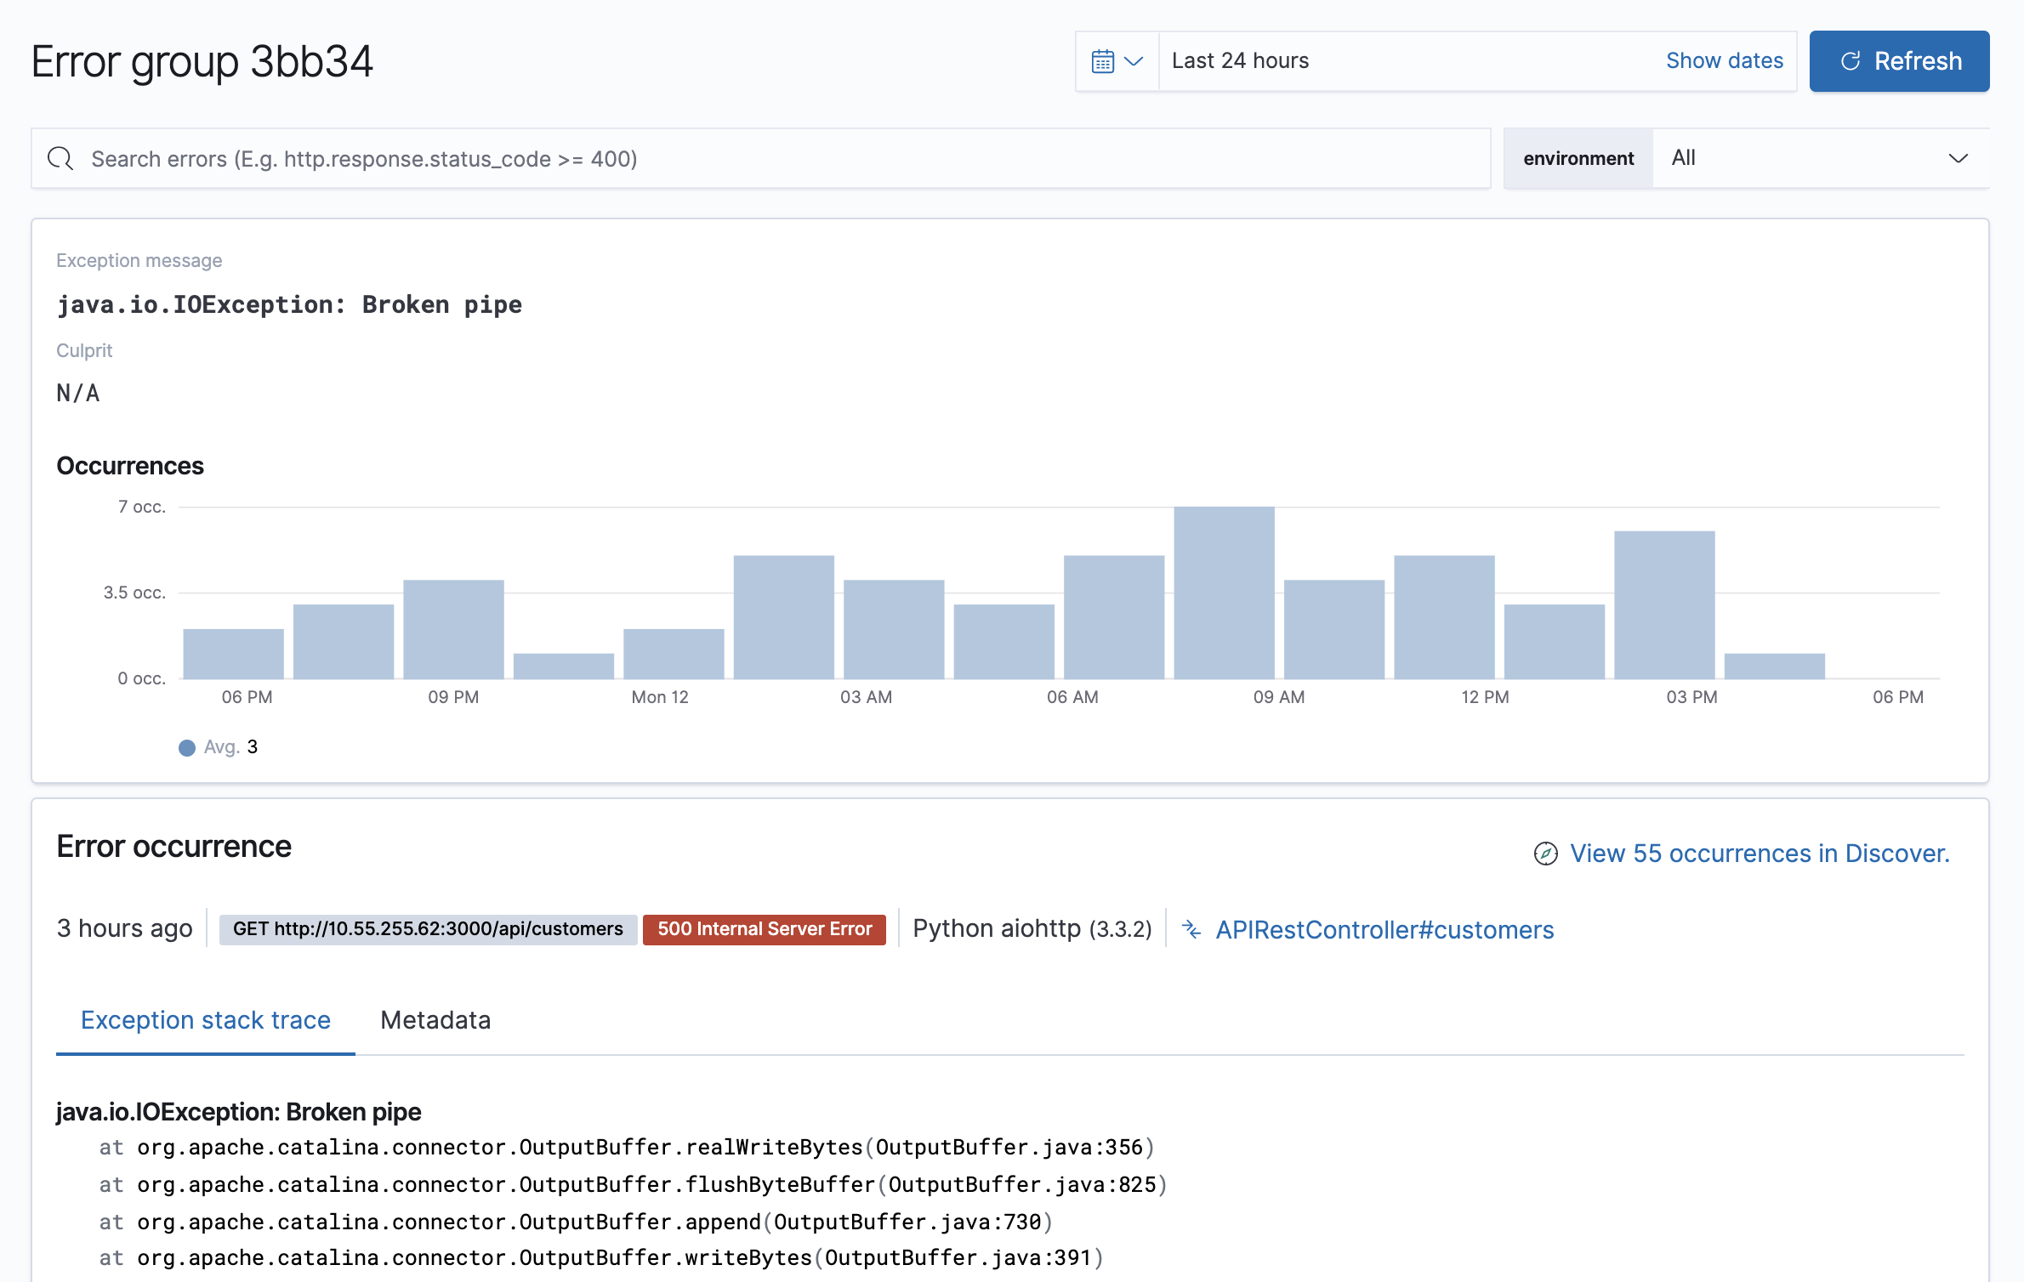This screenshot has width=2024, height=1282.
Task: Click the transaction icon beside APIRestController#customers
Action: [1190, 929]
